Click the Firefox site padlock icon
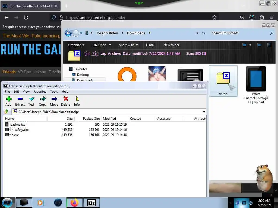The width and height of the screenshot is (278, 208). coord(61,17)
